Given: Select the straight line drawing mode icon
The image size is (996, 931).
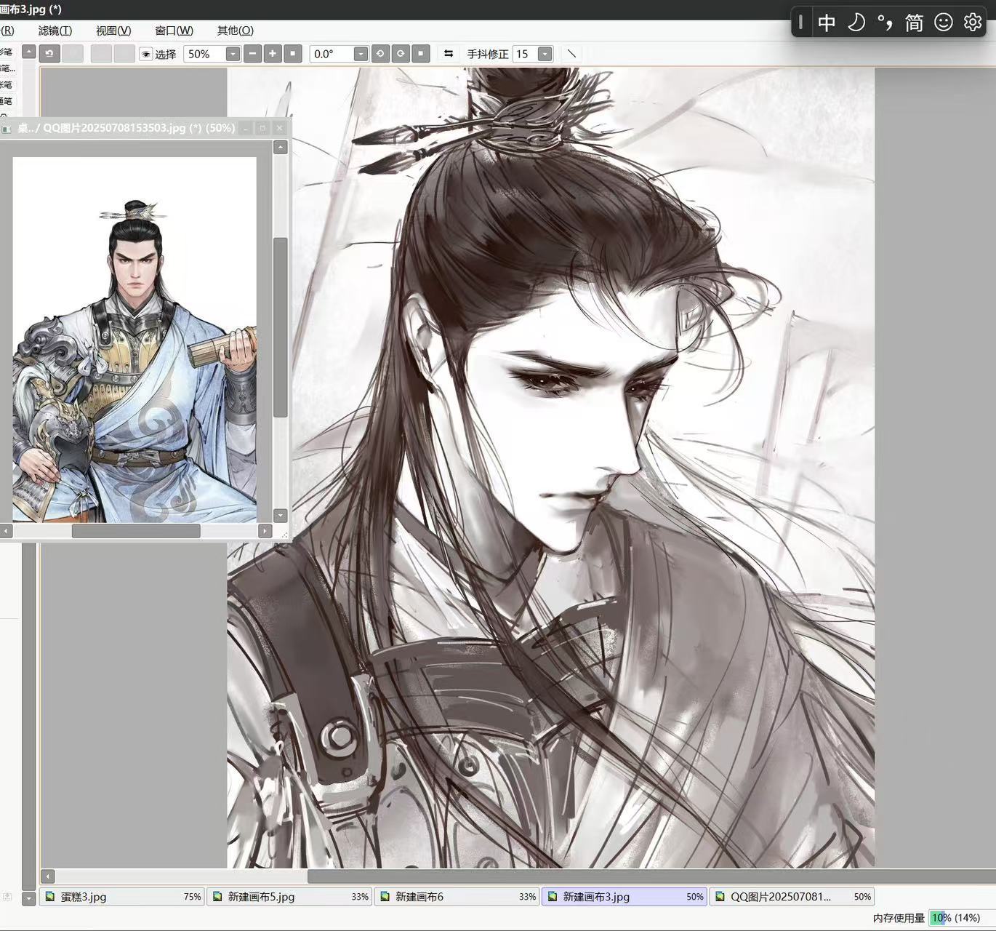Looking at the screenshot, I should click(x=571, y=54).
